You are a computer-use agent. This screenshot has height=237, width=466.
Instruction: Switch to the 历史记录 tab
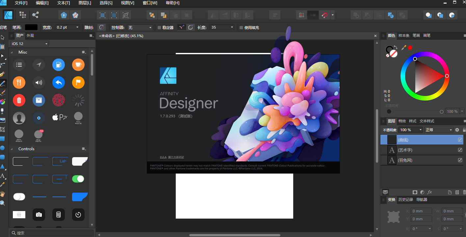tap(405, 200)
